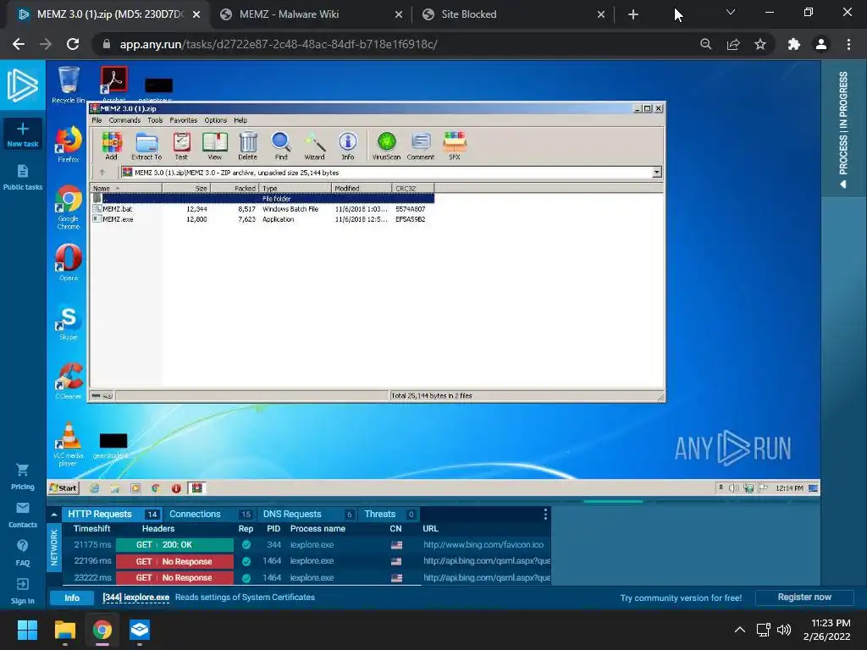Image resolution: width=867 pixels, height=650 pixels.
Task: Sort files by the Size column header
Action: 186,189
